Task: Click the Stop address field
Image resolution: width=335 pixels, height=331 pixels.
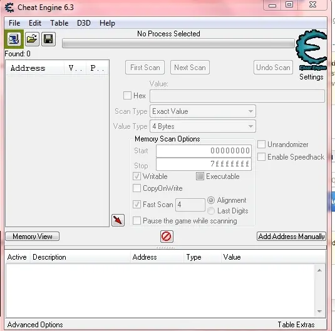Action: pos(204,164)
